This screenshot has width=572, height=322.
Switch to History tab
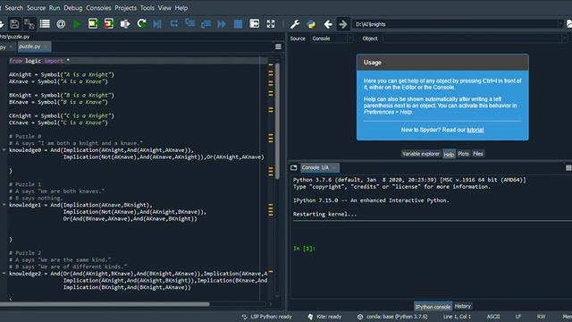(x=463, y=306)
